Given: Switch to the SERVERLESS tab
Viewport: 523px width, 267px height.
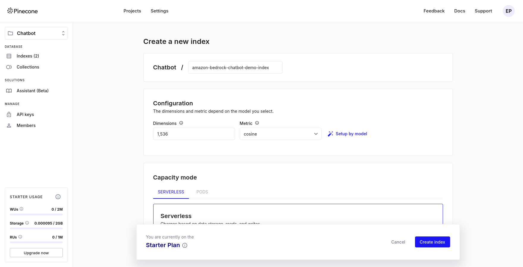Looking at the screenshot, I should [171, 192].
